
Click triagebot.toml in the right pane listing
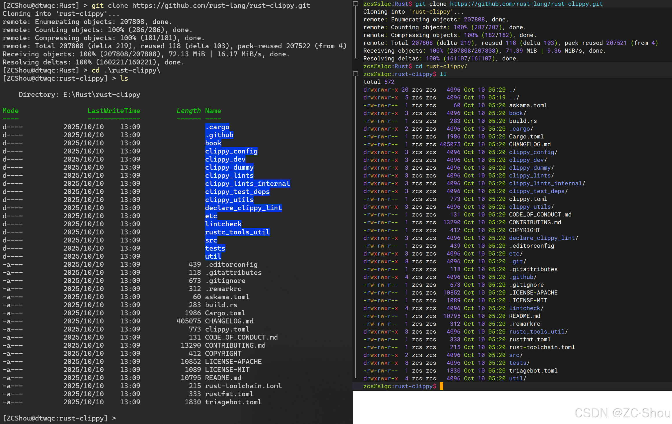pos(533,371)
